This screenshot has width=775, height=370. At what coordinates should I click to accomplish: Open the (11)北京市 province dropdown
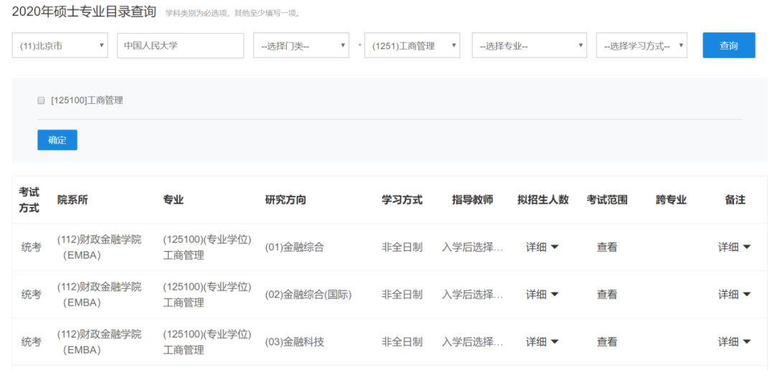pyautogui.click(x=60, y=46)
